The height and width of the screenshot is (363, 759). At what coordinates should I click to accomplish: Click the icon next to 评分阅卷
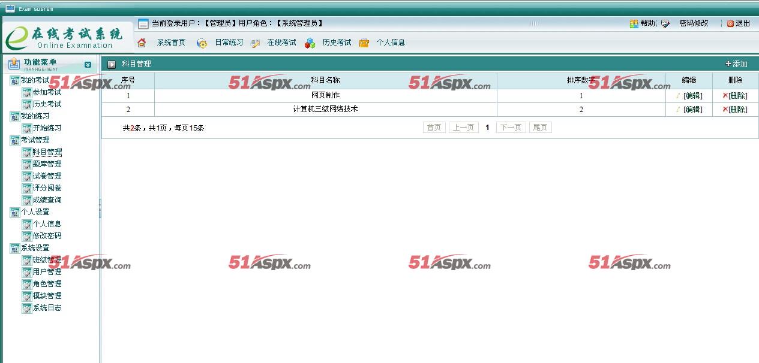(26, 188)
